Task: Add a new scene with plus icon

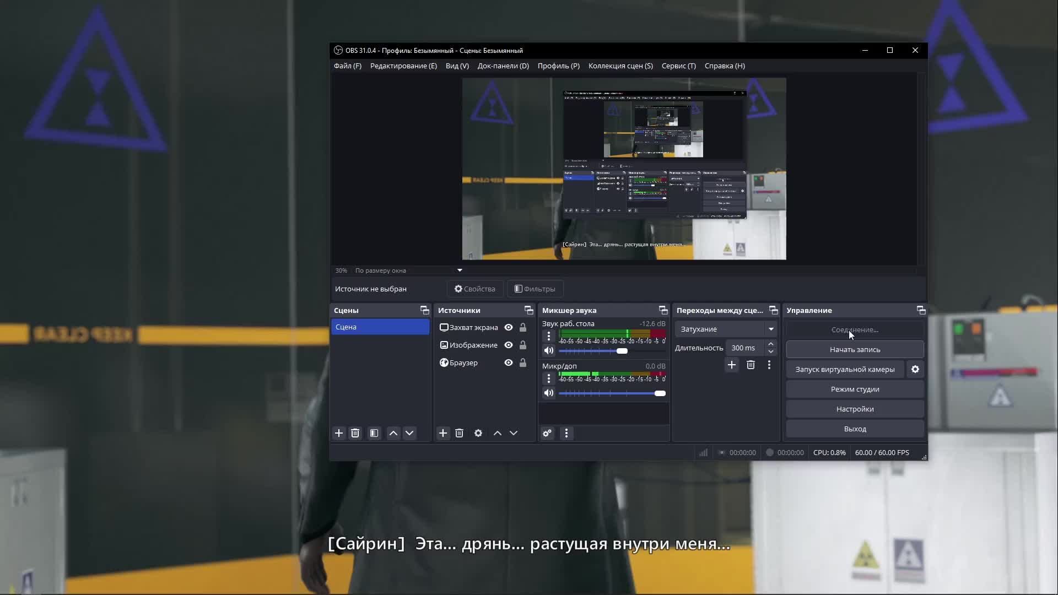Action: click(x=339, y=434)
